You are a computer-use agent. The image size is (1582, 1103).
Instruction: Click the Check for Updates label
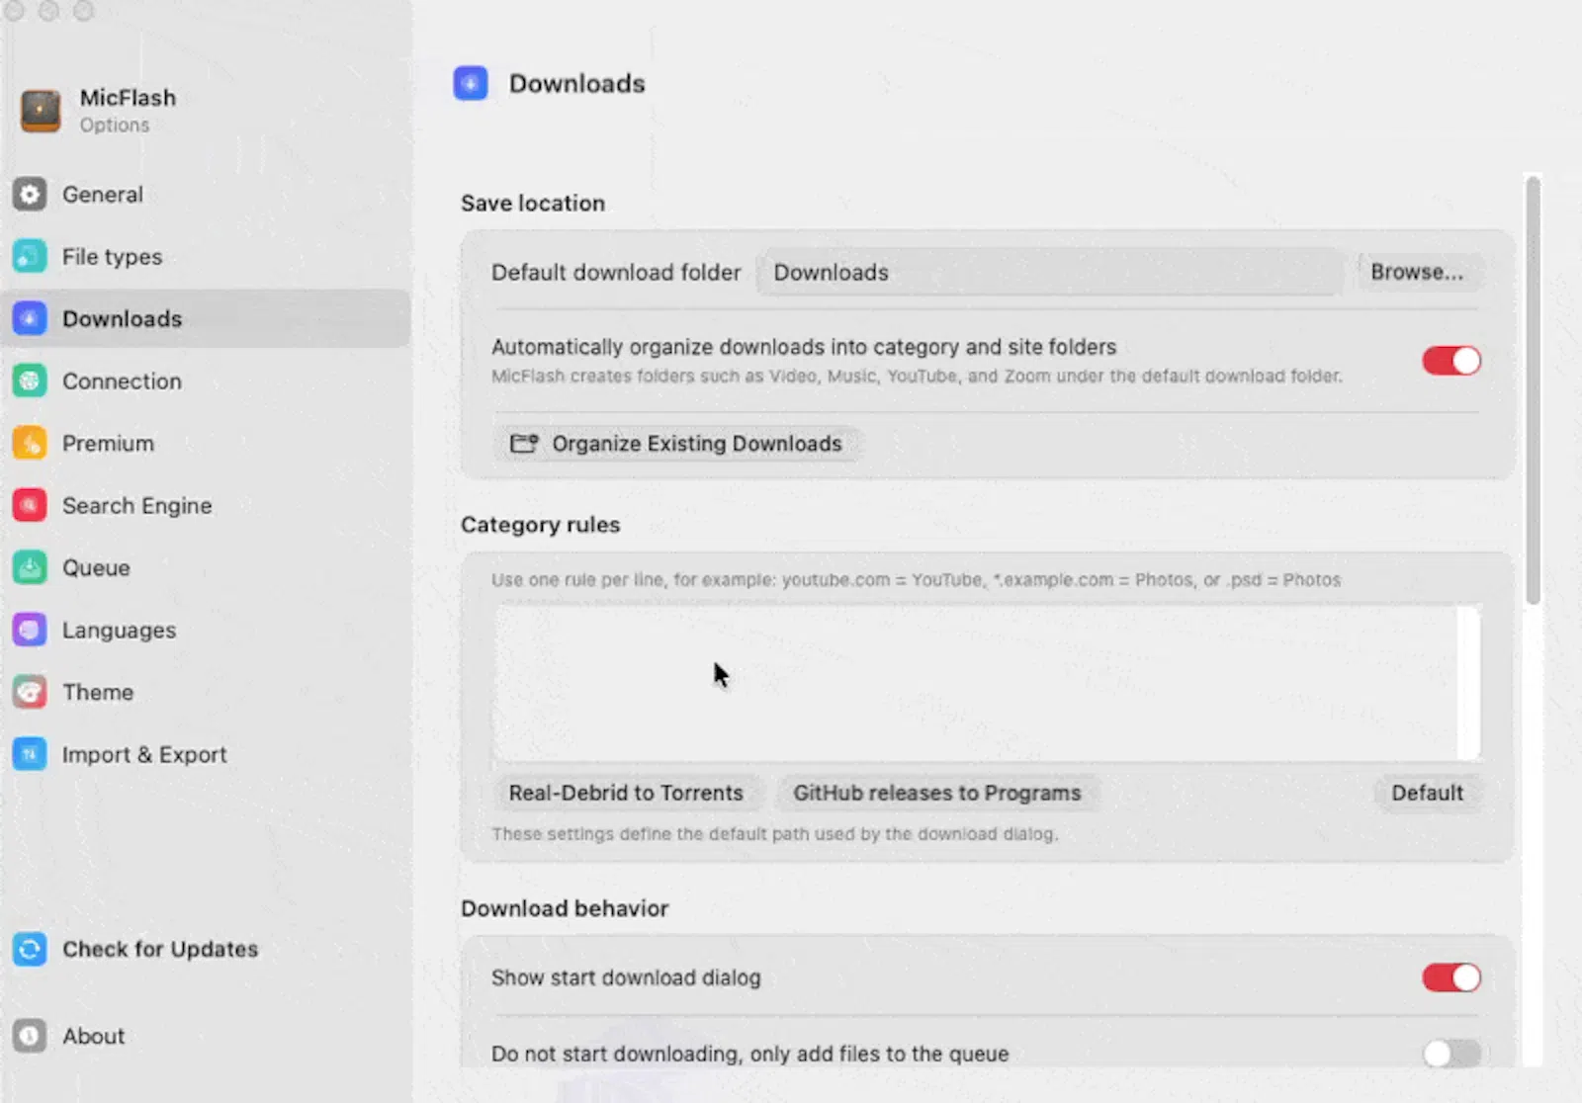point(160,949)
